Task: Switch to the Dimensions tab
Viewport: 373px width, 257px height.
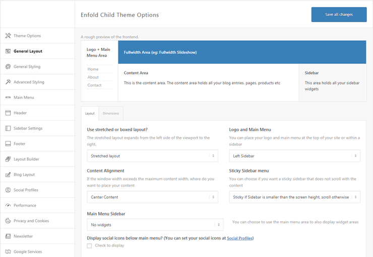Action: 111,114
